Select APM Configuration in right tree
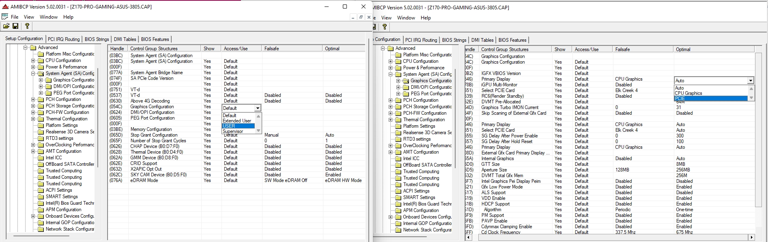The width and height of the screenshot is (768, 242). pyautogui.click(x=421, y=210)
